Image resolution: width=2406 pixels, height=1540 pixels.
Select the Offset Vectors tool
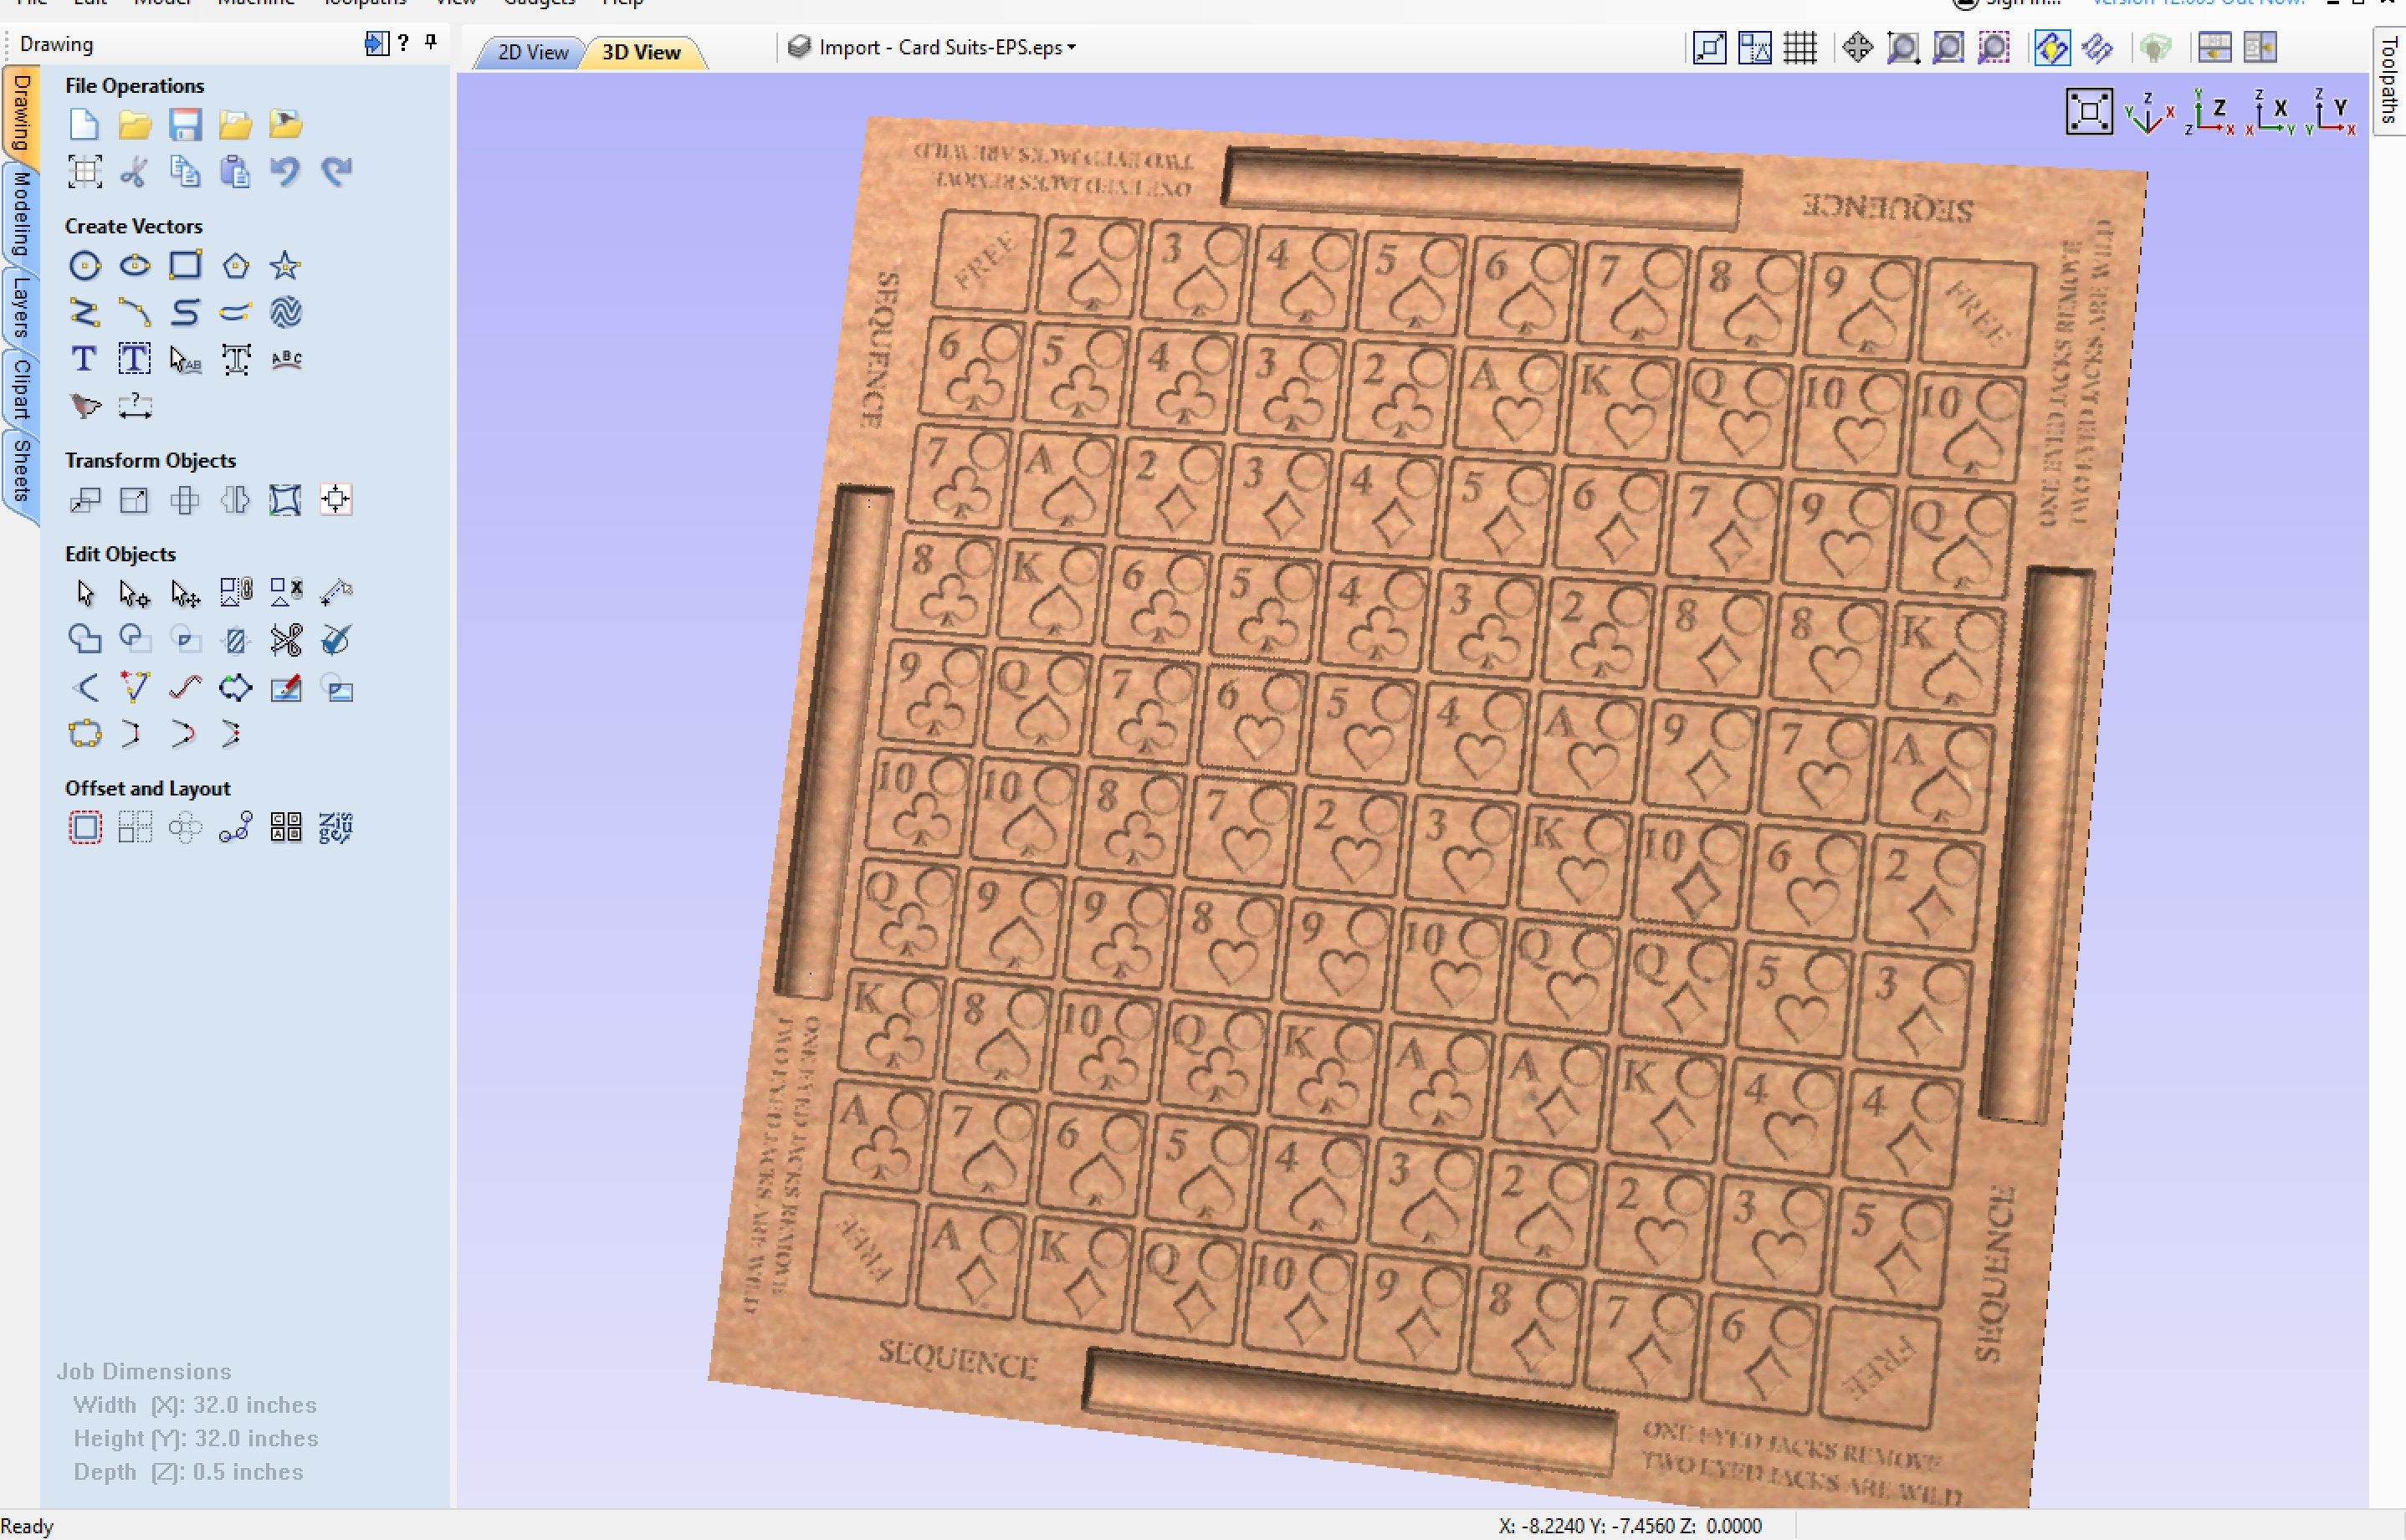(85, 827)
